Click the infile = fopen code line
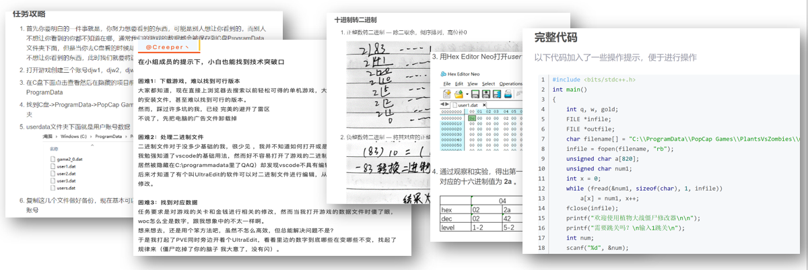This screenshot has width=808, height=270. tap(621, 149)
